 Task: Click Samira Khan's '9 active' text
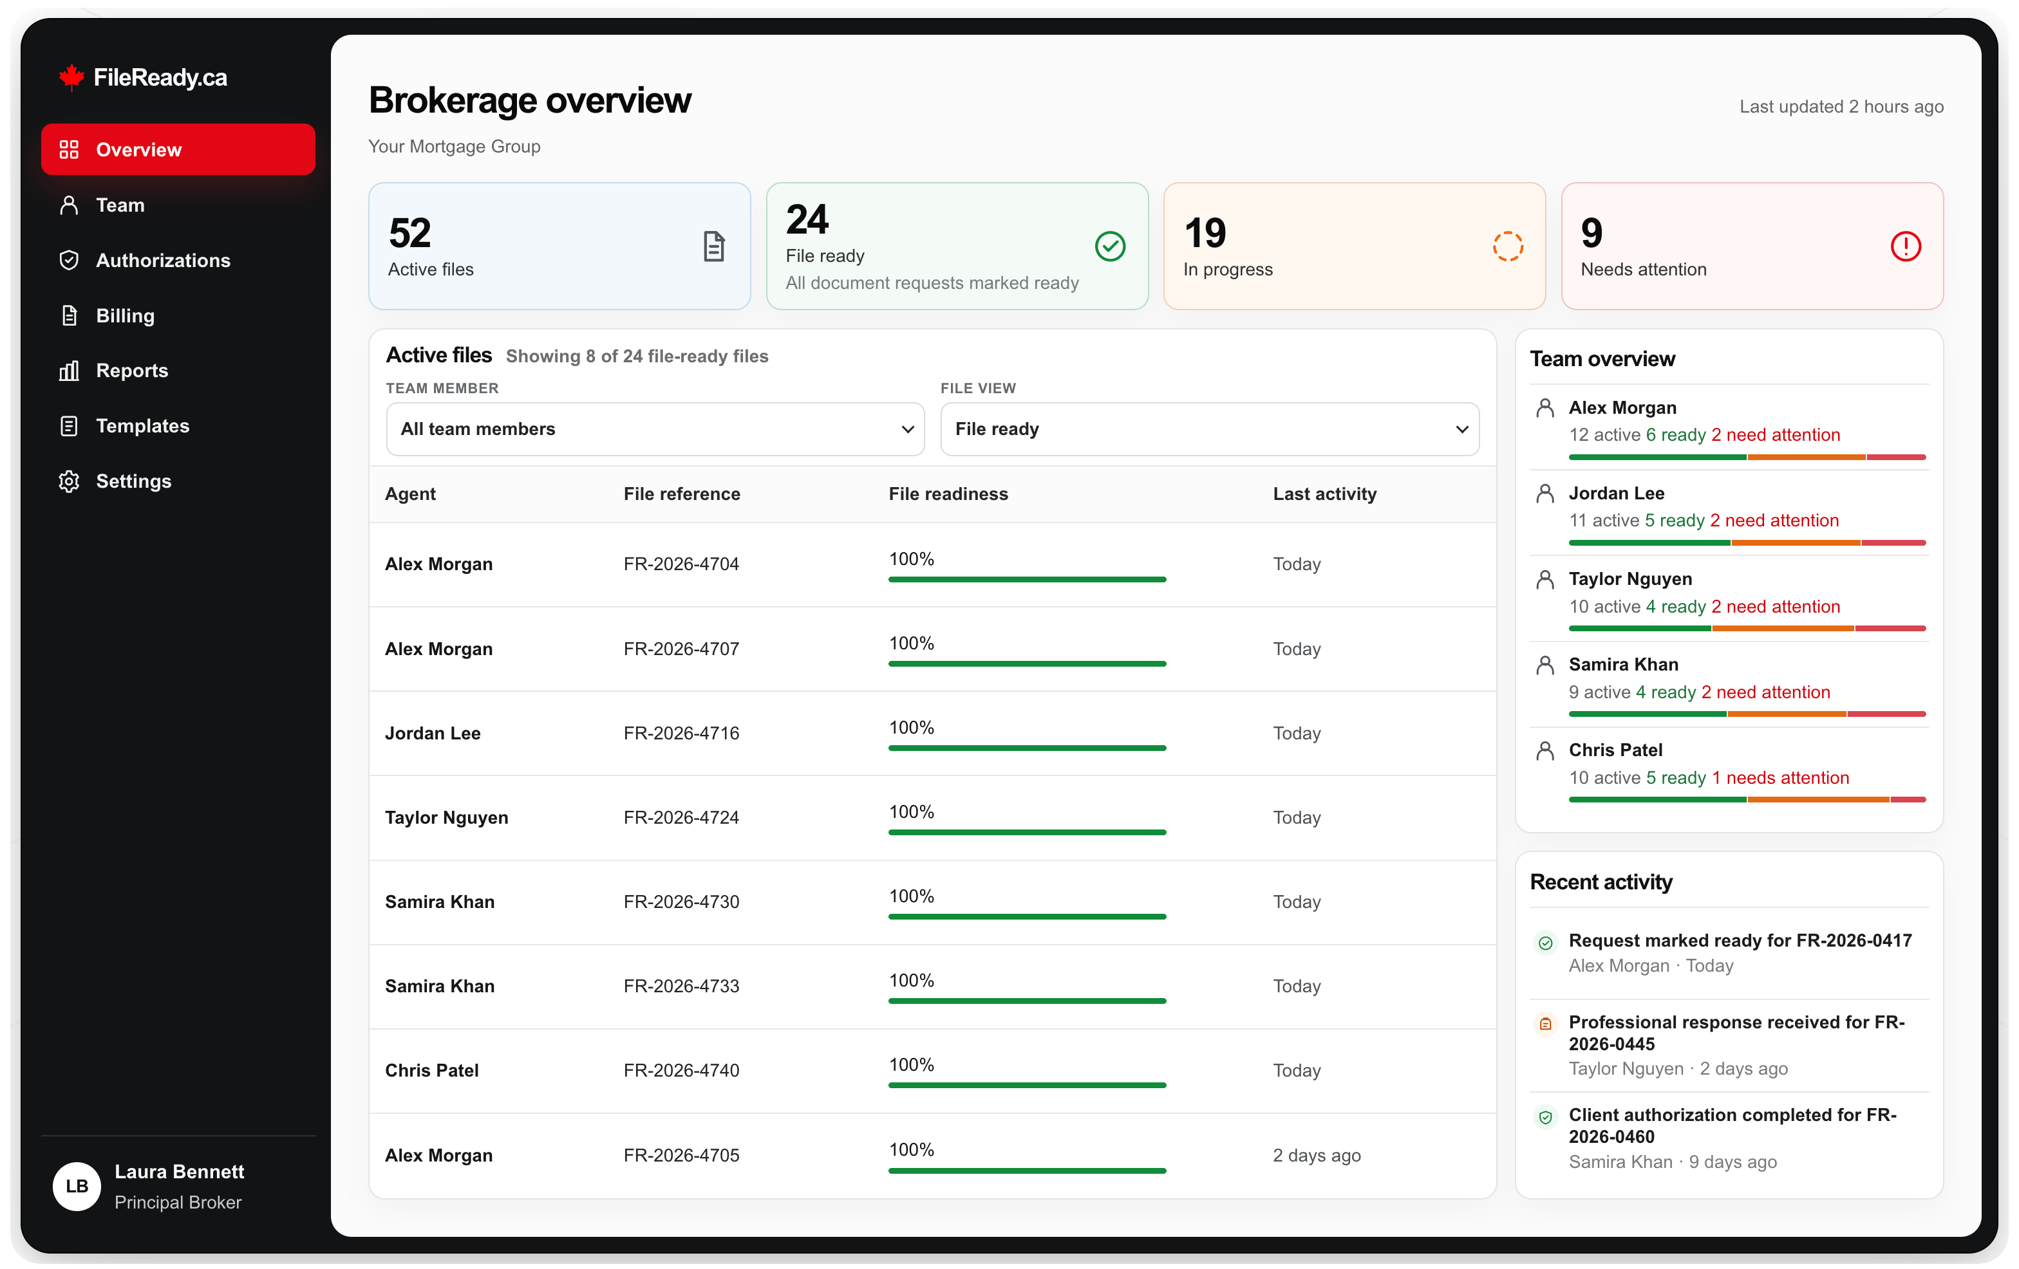pyautogui.click(x=1599, y=692)
